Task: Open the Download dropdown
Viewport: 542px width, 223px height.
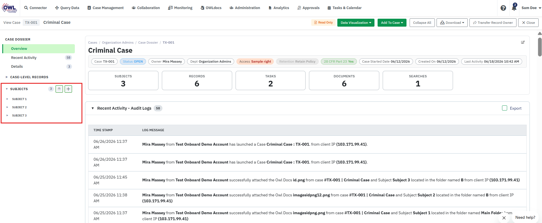Action: [452, 23]
